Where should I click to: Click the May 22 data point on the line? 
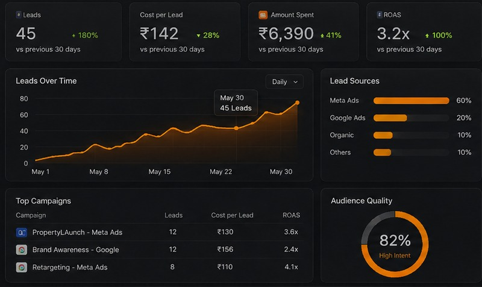236,128
